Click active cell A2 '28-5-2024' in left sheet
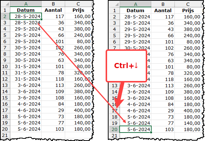 [x=26, y=16]
